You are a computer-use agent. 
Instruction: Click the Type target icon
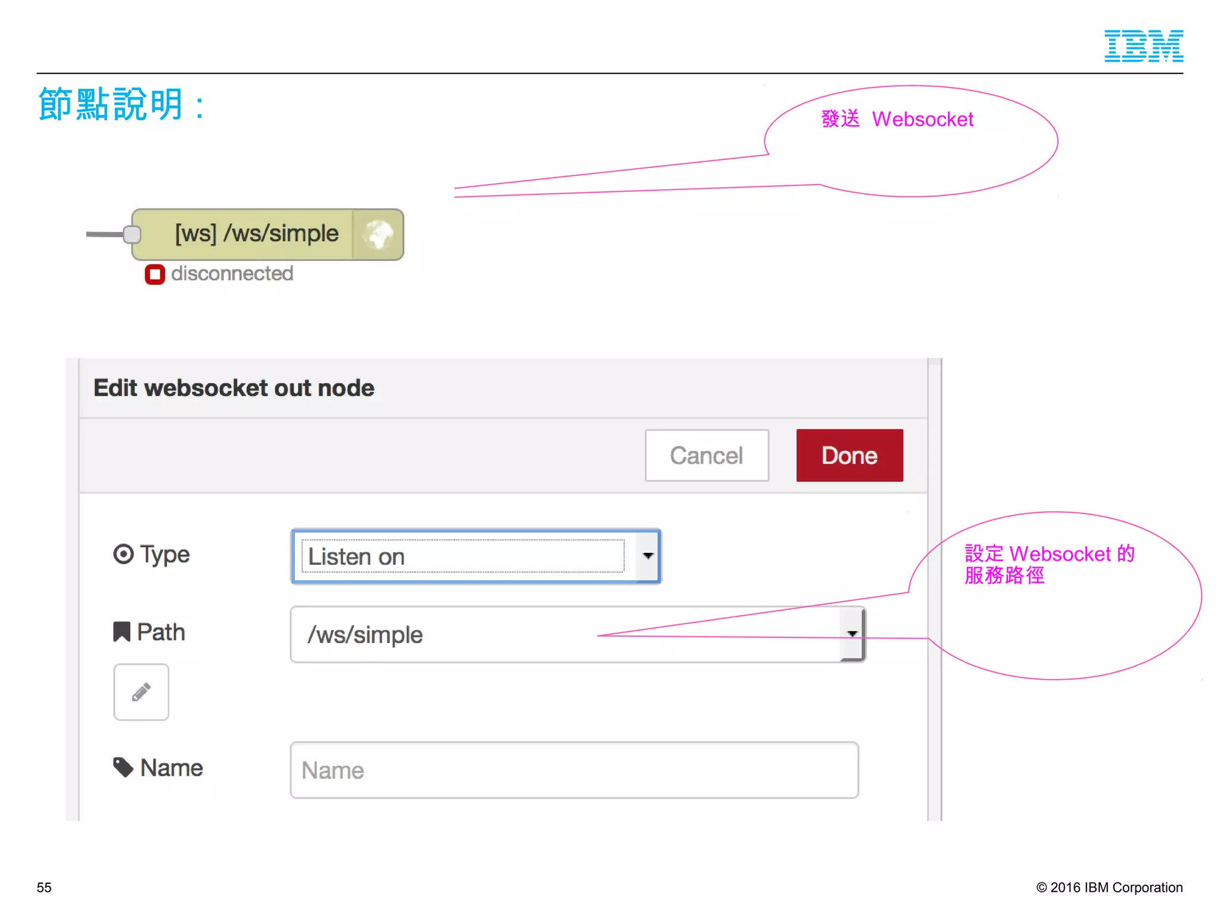pyautogui.click(x=123, y=555)
